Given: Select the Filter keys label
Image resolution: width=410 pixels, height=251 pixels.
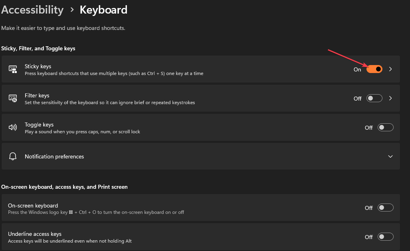Looking at the screenshot, I should tap(37, 95).
